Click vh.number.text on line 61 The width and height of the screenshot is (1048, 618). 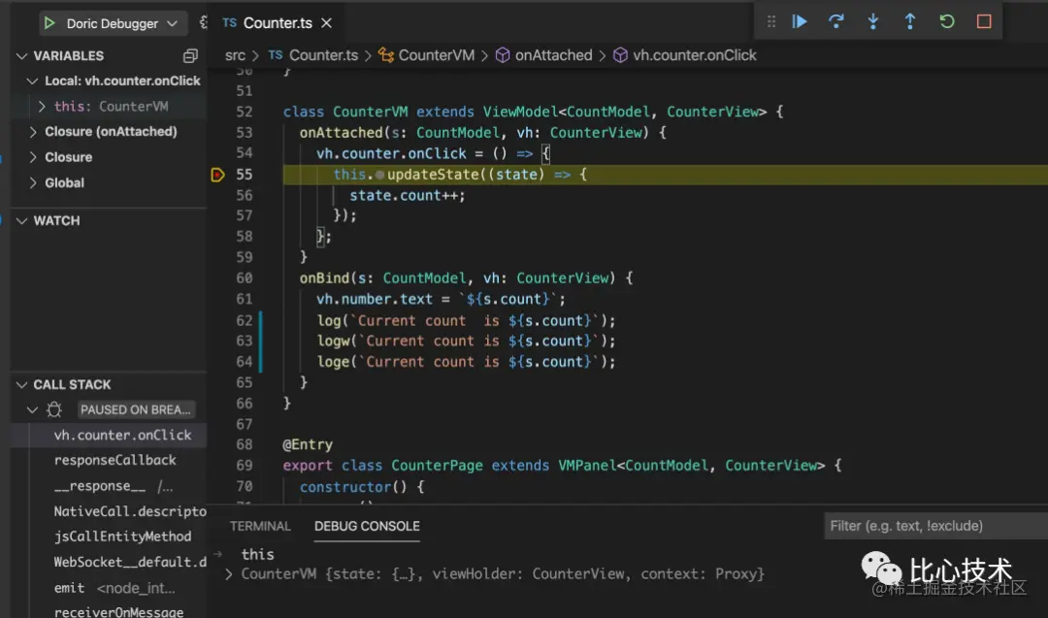[x=375, y=300]
